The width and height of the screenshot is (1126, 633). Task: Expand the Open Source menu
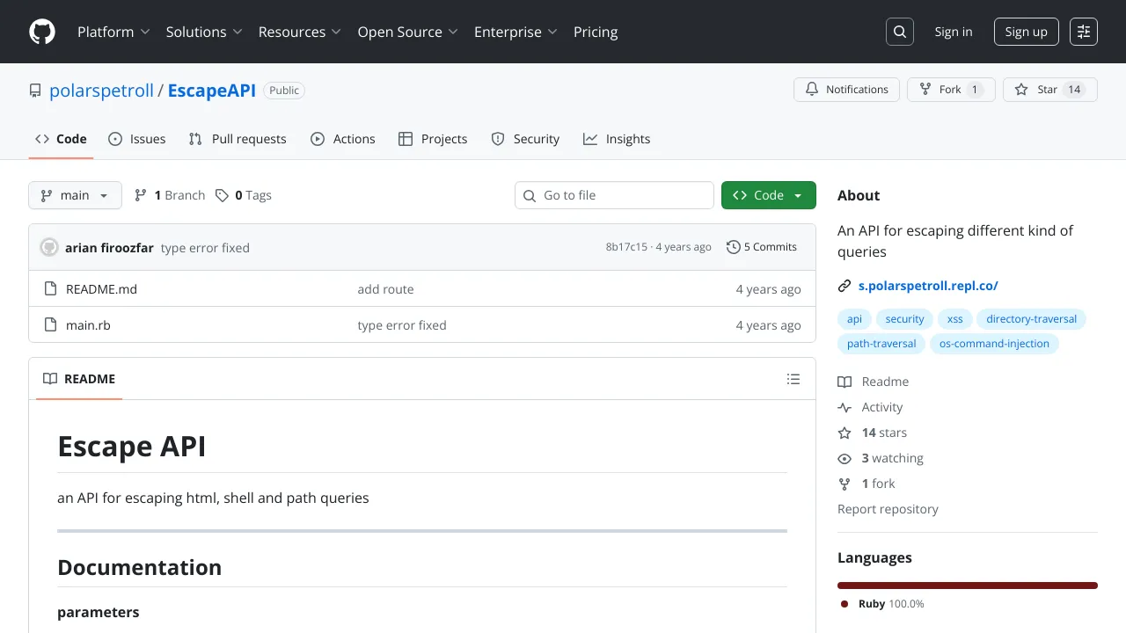408,32
